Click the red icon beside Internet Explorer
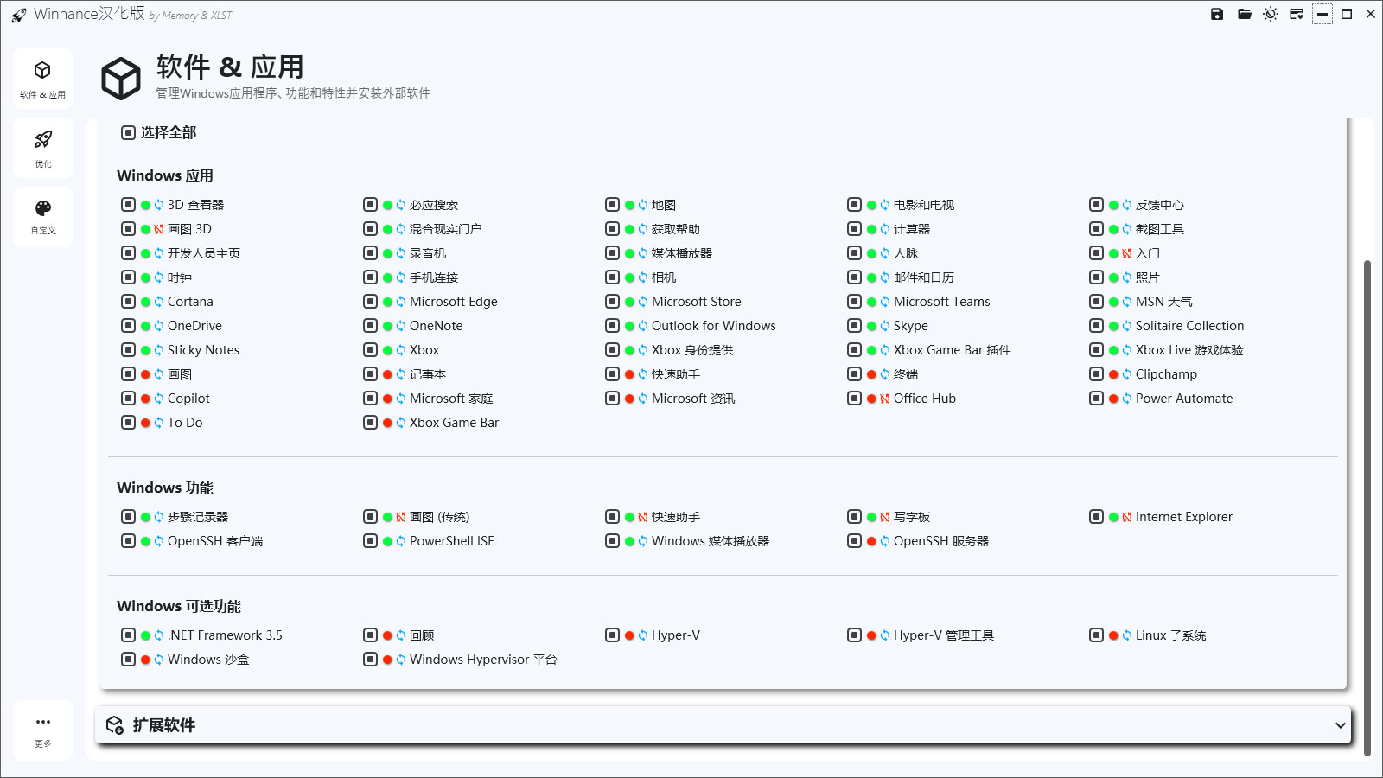This screenshot has height=778, width=1383. click(x=1127, y=517)
